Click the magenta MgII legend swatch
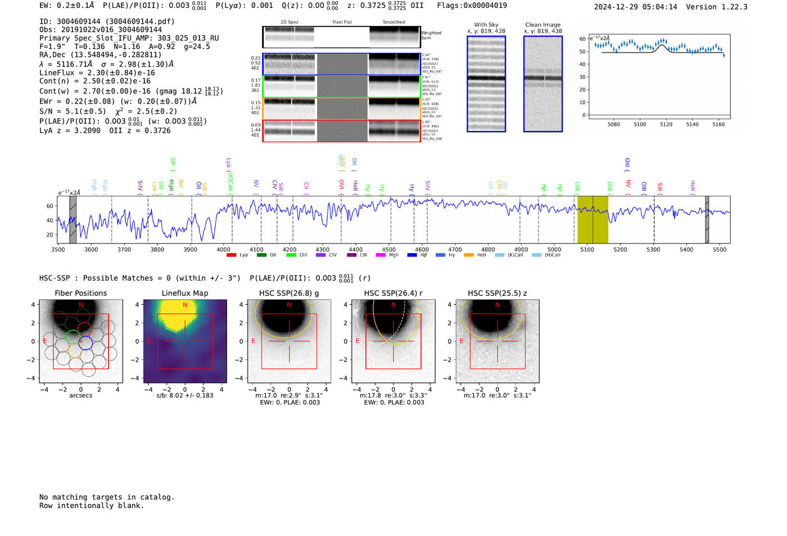 click(381, 255)
